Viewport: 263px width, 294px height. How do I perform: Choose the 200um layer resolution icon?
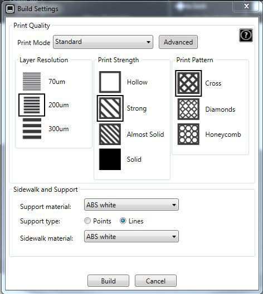32,105
